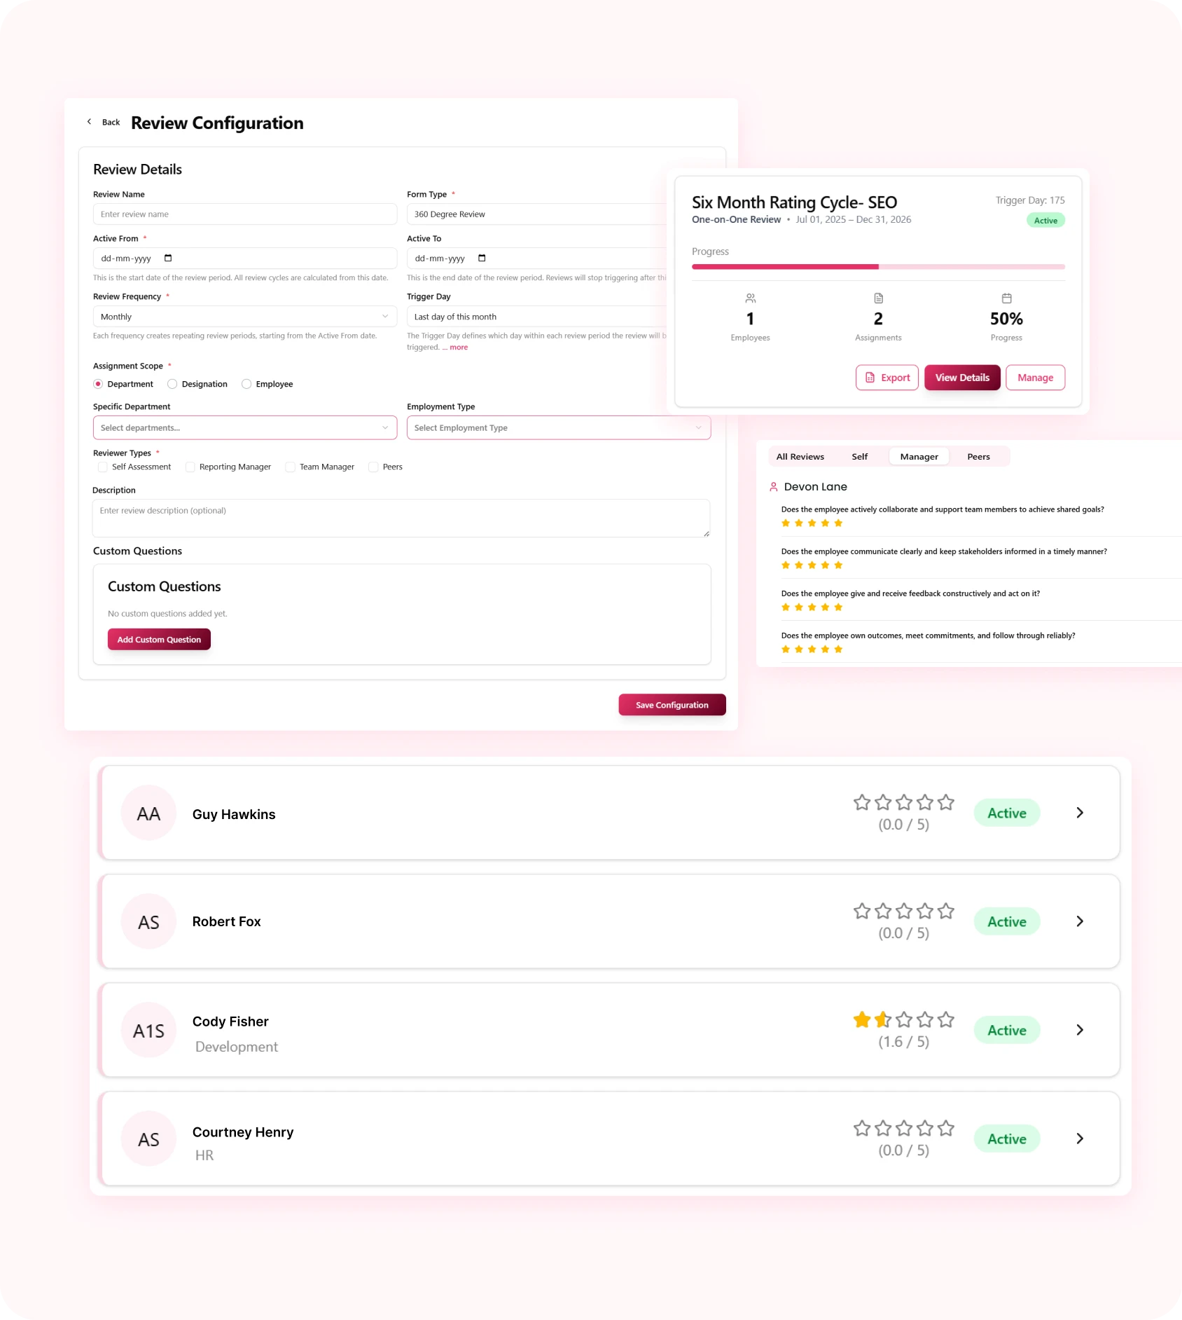Open Guy Hawkins row arrow
This screenshot has width=1182, height=1320.
click(x=1080, y=813)
